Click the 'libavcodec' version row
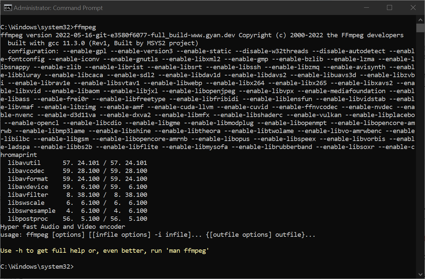425x279 pixels. [78, 171]
